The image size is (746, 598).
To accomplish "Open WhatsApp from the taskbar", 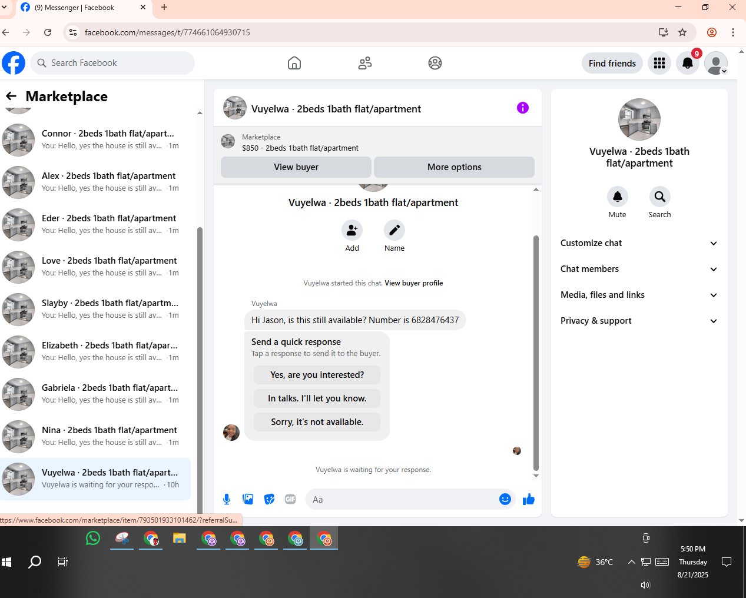I will [x=93, y=538].
